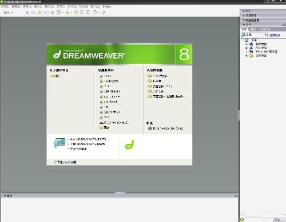This screenshot has height=222, width=286.
Task: Click the ColdFusion icon under Create New
Action: click(x=101, y=81)
